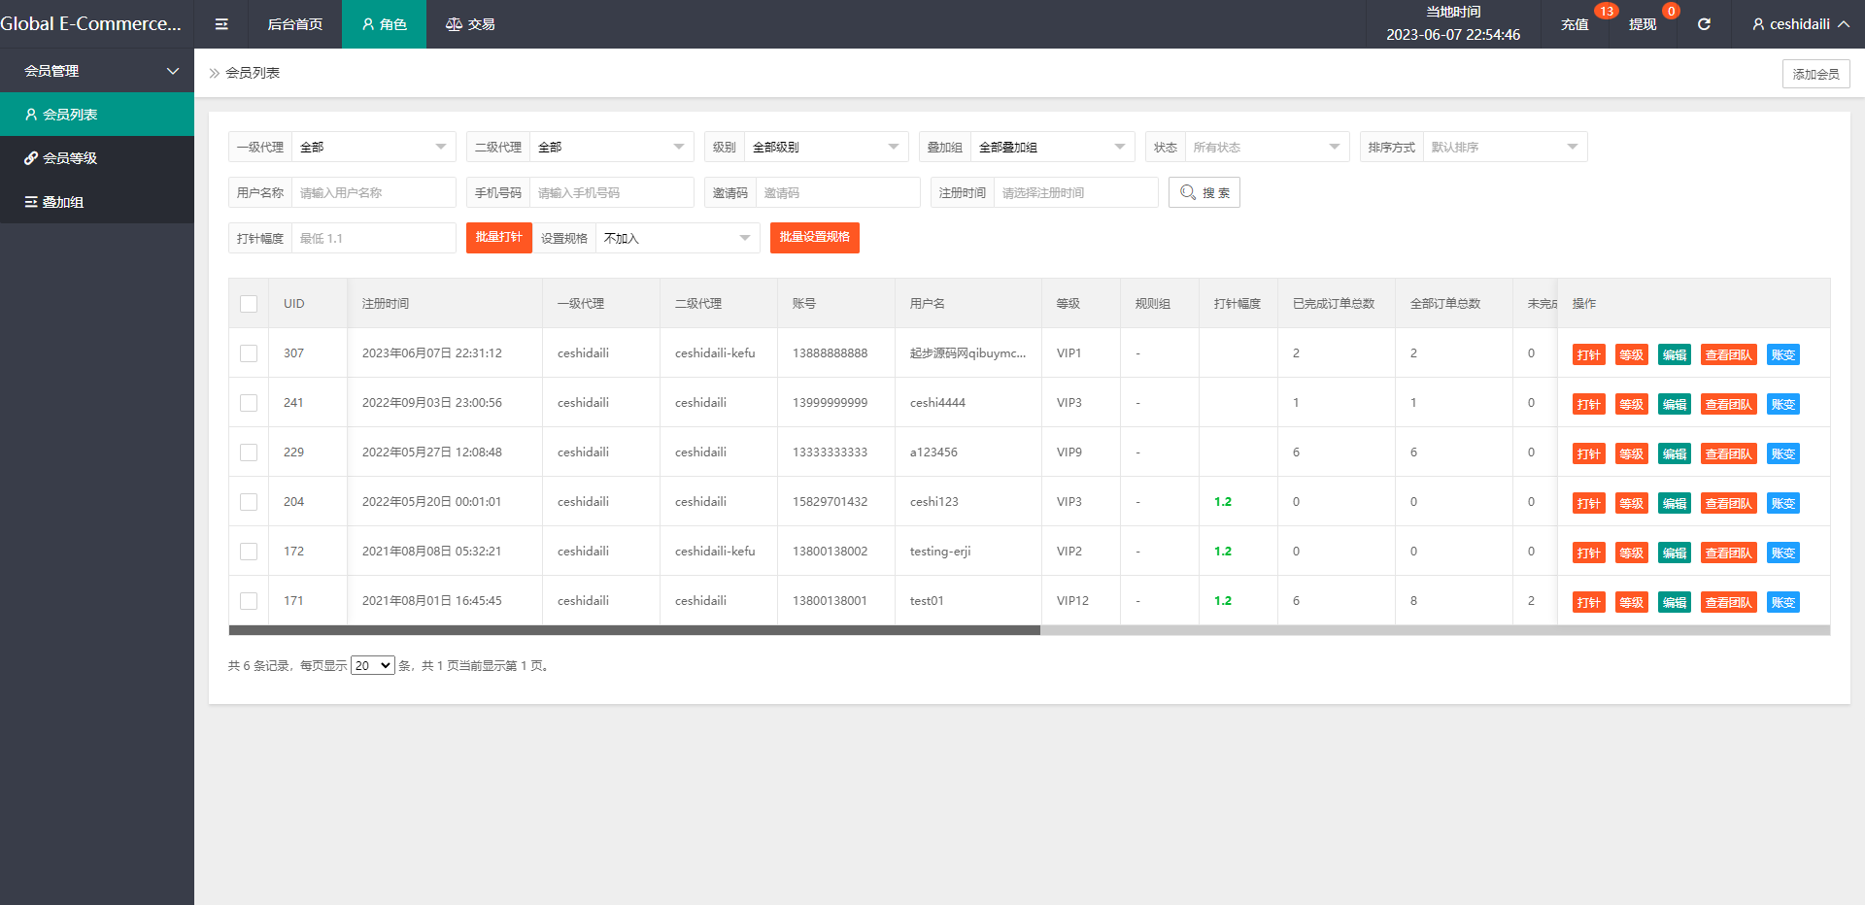This screenshot has width=1865, height=905.
Task: Click the refresh icon in top bar
Action: [1704, 24]
